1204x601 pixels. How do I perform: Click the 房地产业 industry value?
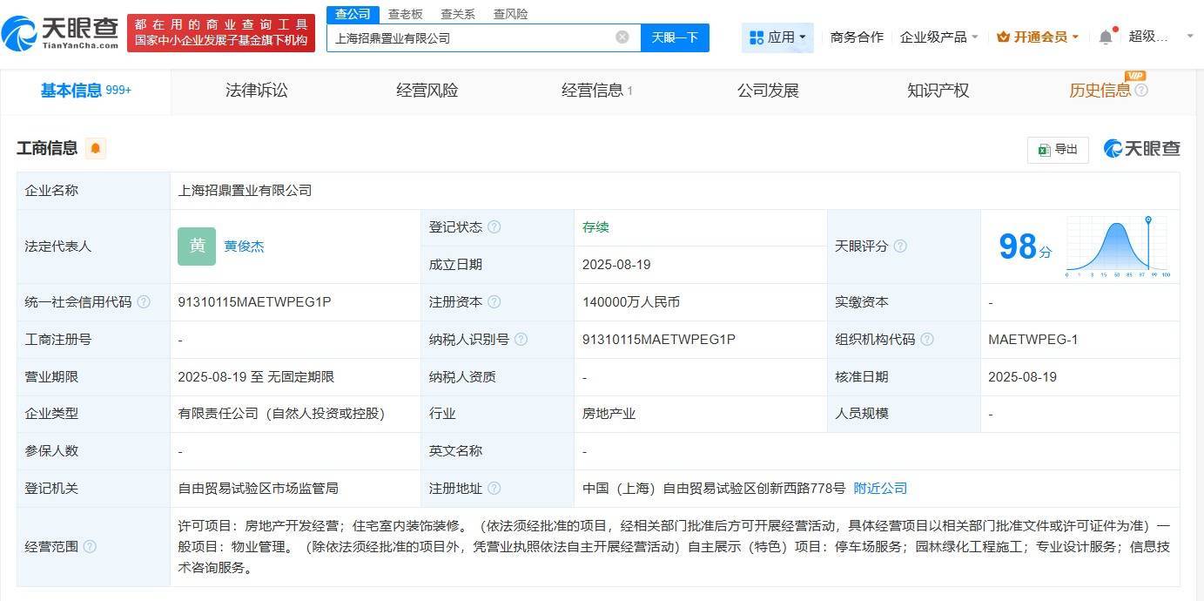(609, 414)
